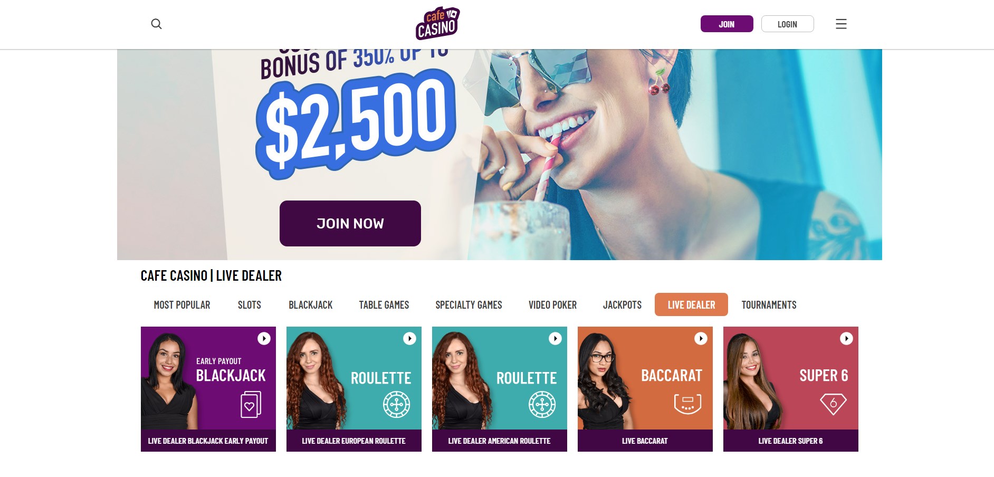Go to the Video Poker tab

pyautogui.click(x=552, y=305)
